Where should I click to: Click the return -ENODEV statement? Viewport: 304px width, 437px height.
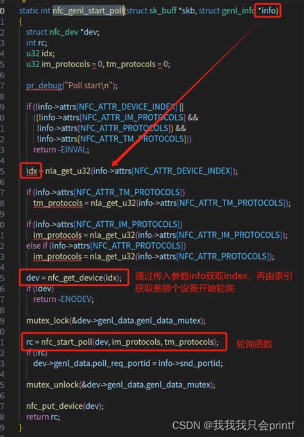click(63, 299)
